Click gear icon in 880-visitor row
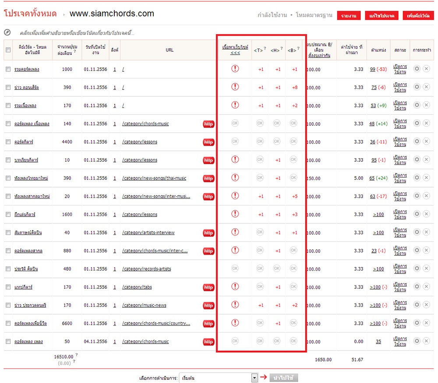This screenshot has height=383, width=438. (417, 250)
